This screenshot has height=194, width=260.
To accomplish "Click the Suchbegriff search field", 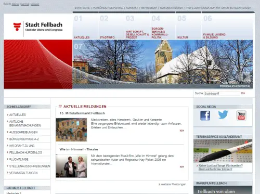I will pyautogui.click(x=222, y=94).
